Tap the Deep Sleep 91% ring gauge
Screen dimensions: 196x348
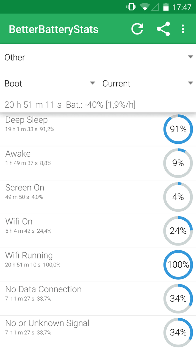tap(178, 129)
